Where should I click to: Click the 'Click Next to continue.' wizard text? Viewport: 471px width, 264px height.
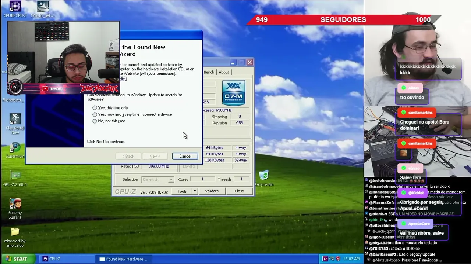pos(106,142)
